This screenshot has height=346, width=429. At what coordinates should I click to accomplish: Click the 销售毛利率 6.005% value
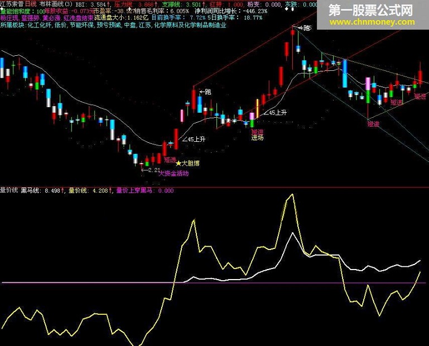pos(161,11)
